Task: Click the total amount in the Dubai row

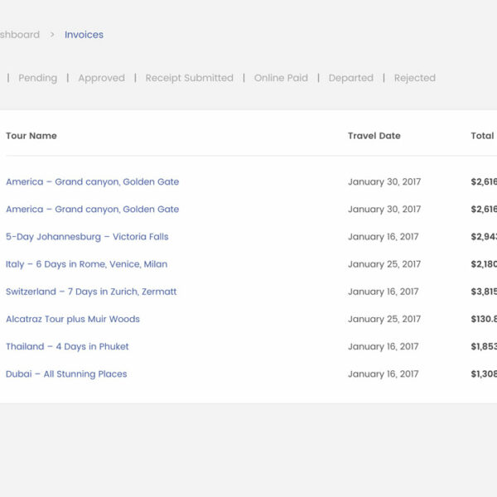Action: coord(484,374)
